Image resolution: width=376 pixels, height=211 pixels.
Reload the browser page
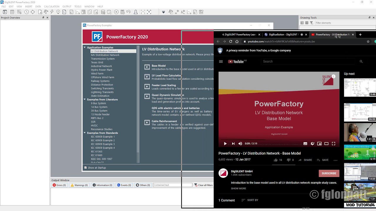click(x=231, y=42)
